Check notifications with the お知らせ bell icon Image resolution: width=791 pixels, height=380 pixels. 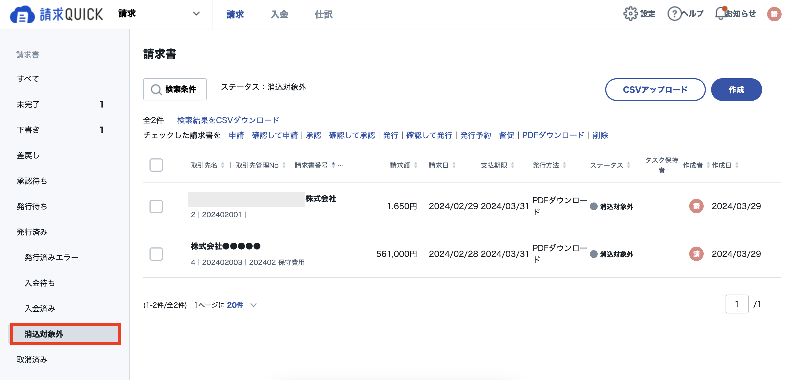(x=720, y=14)
